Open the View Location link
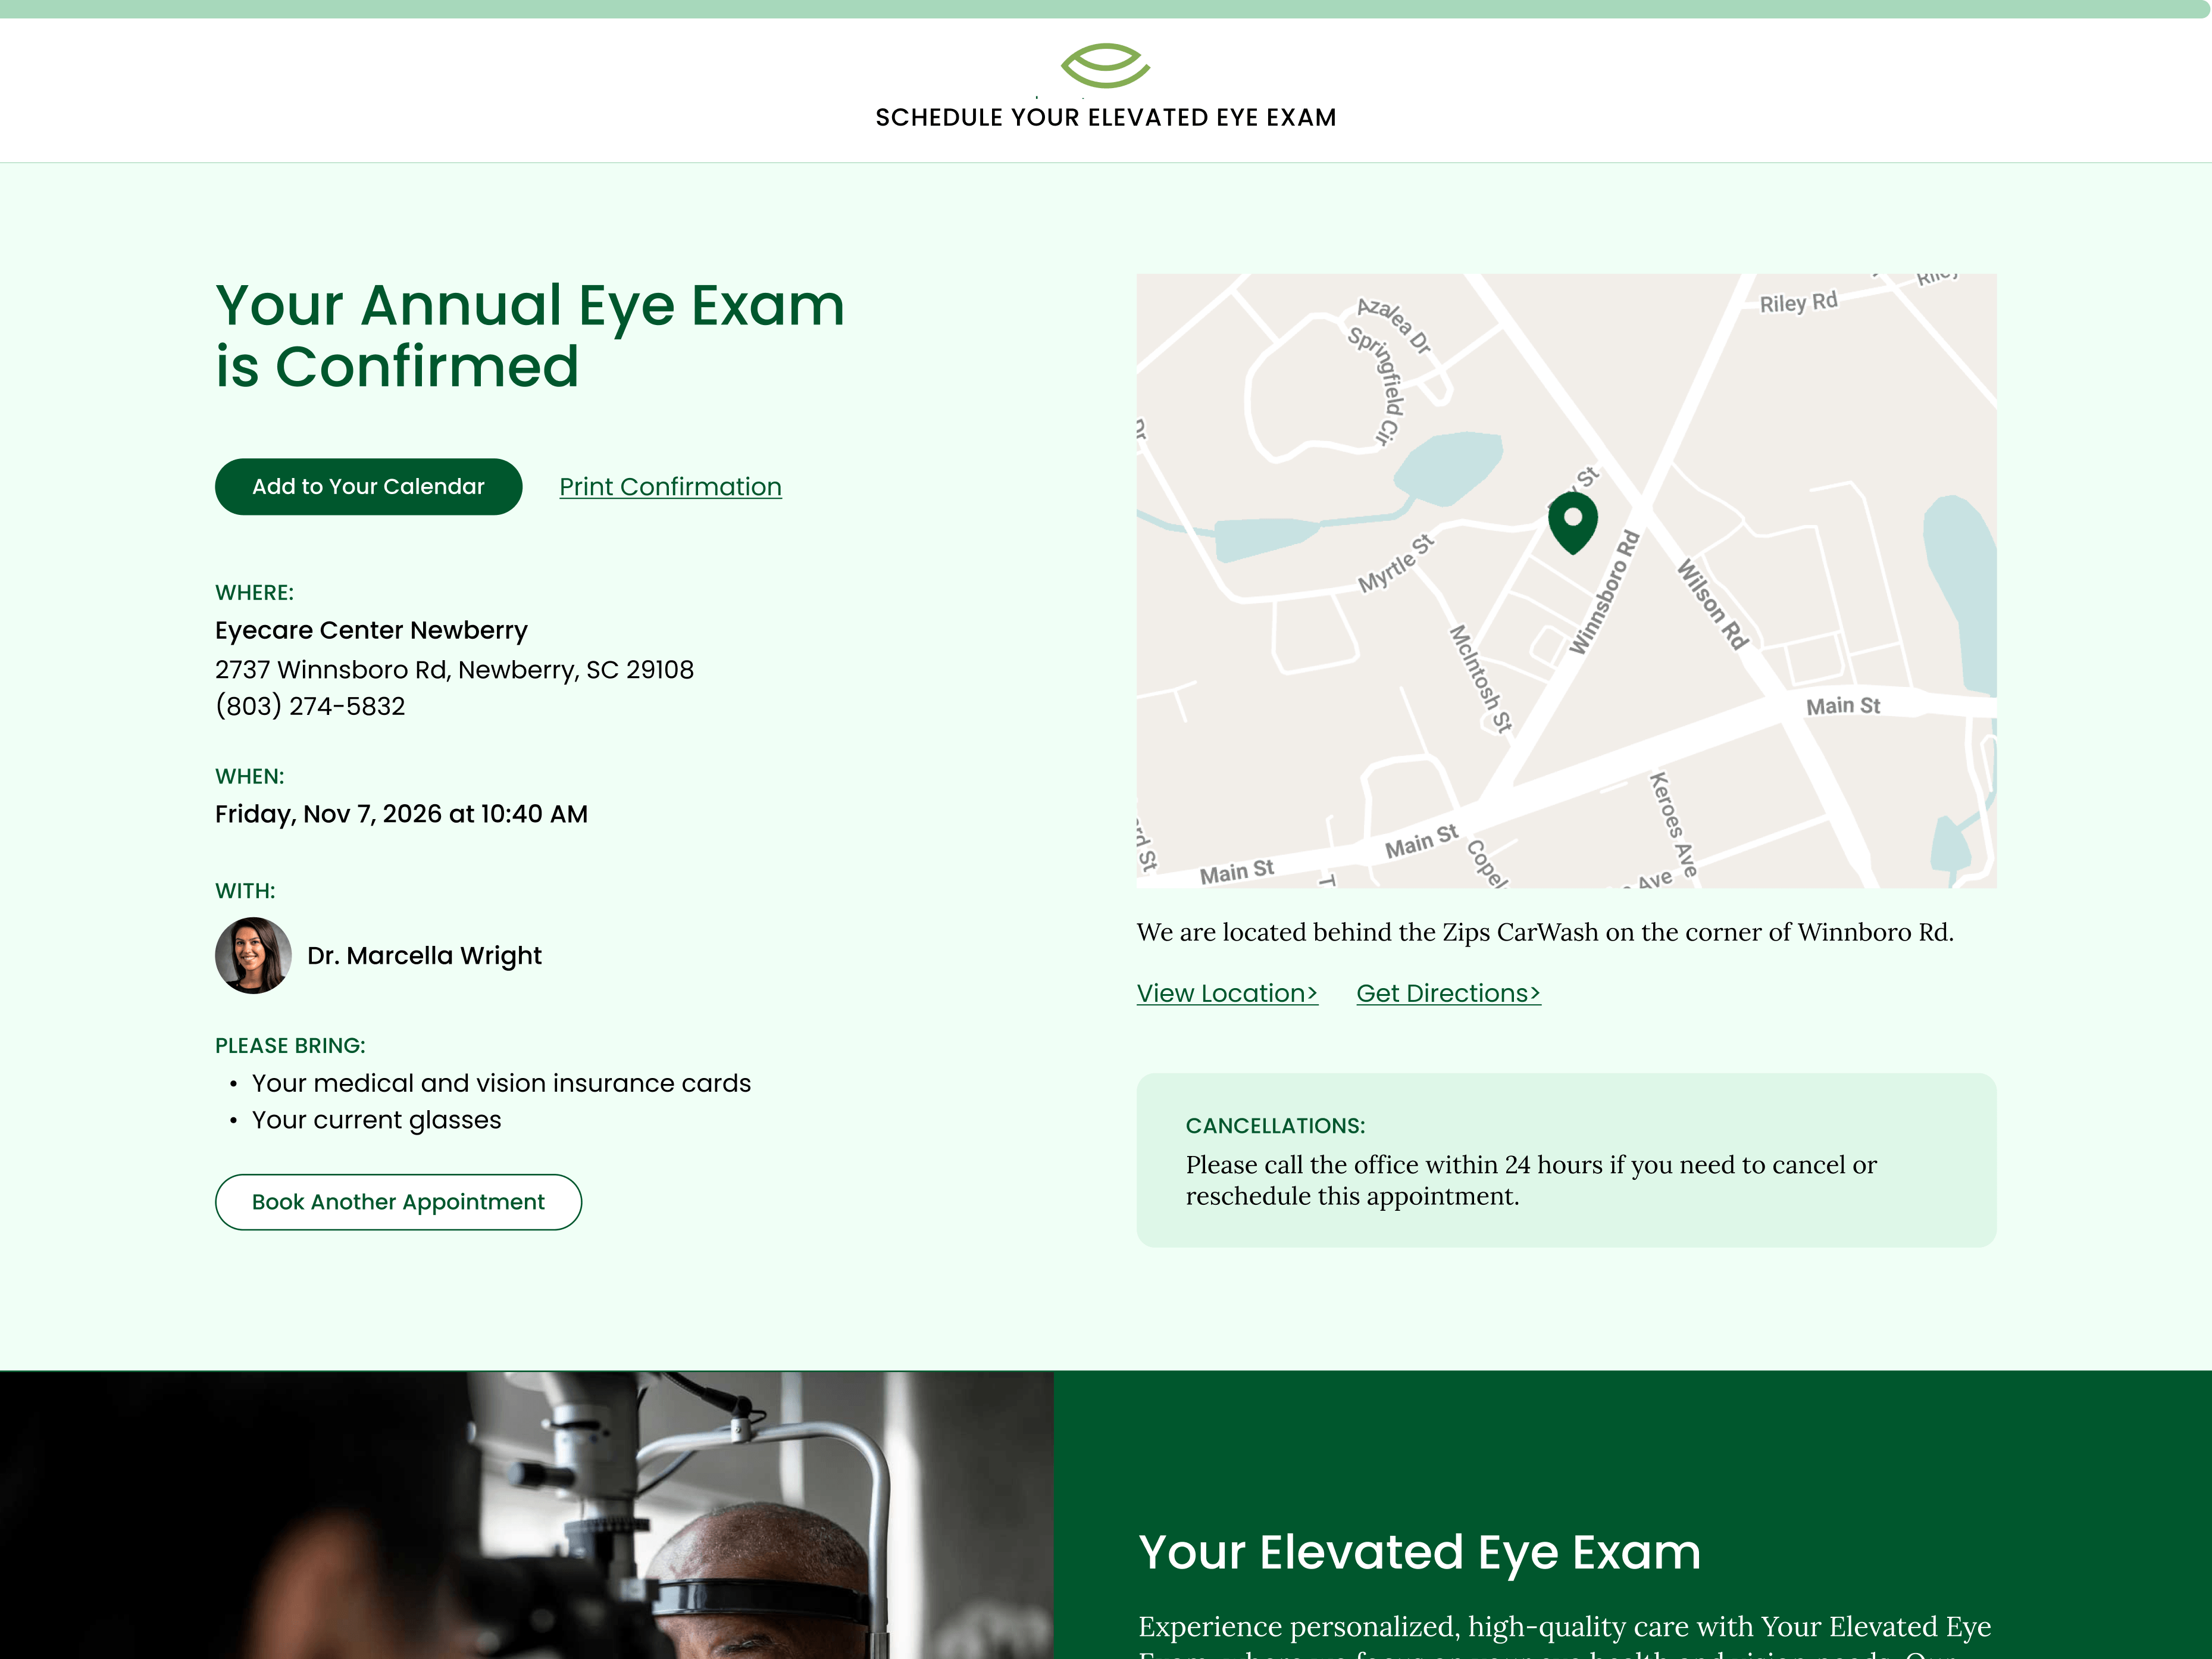Viewport: 2212px width, 1659px height. tap(1227, 993)
